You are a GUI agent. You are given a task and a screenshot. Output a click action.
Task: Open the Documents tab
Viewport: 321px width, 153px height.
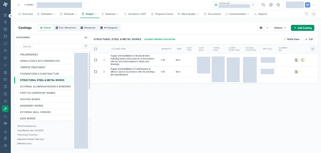pos(212,14)
